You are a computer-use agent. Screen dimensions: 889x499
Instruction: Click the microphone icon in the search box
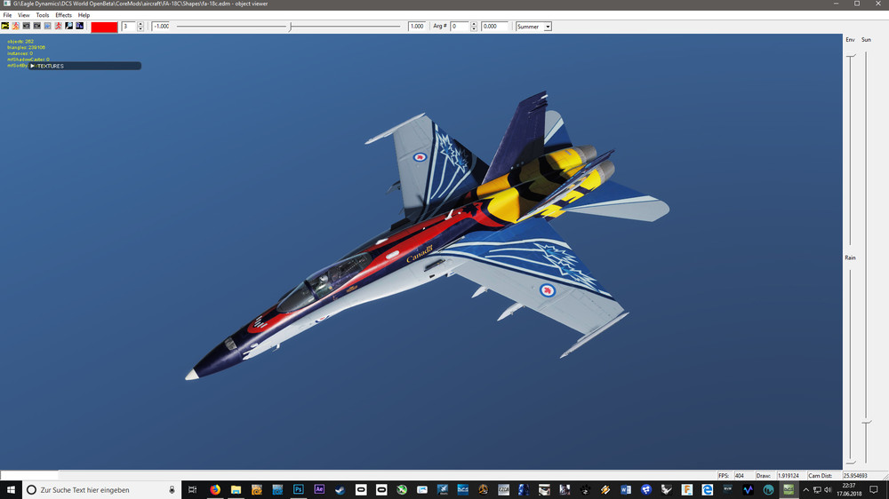click(x=172, y=490)
